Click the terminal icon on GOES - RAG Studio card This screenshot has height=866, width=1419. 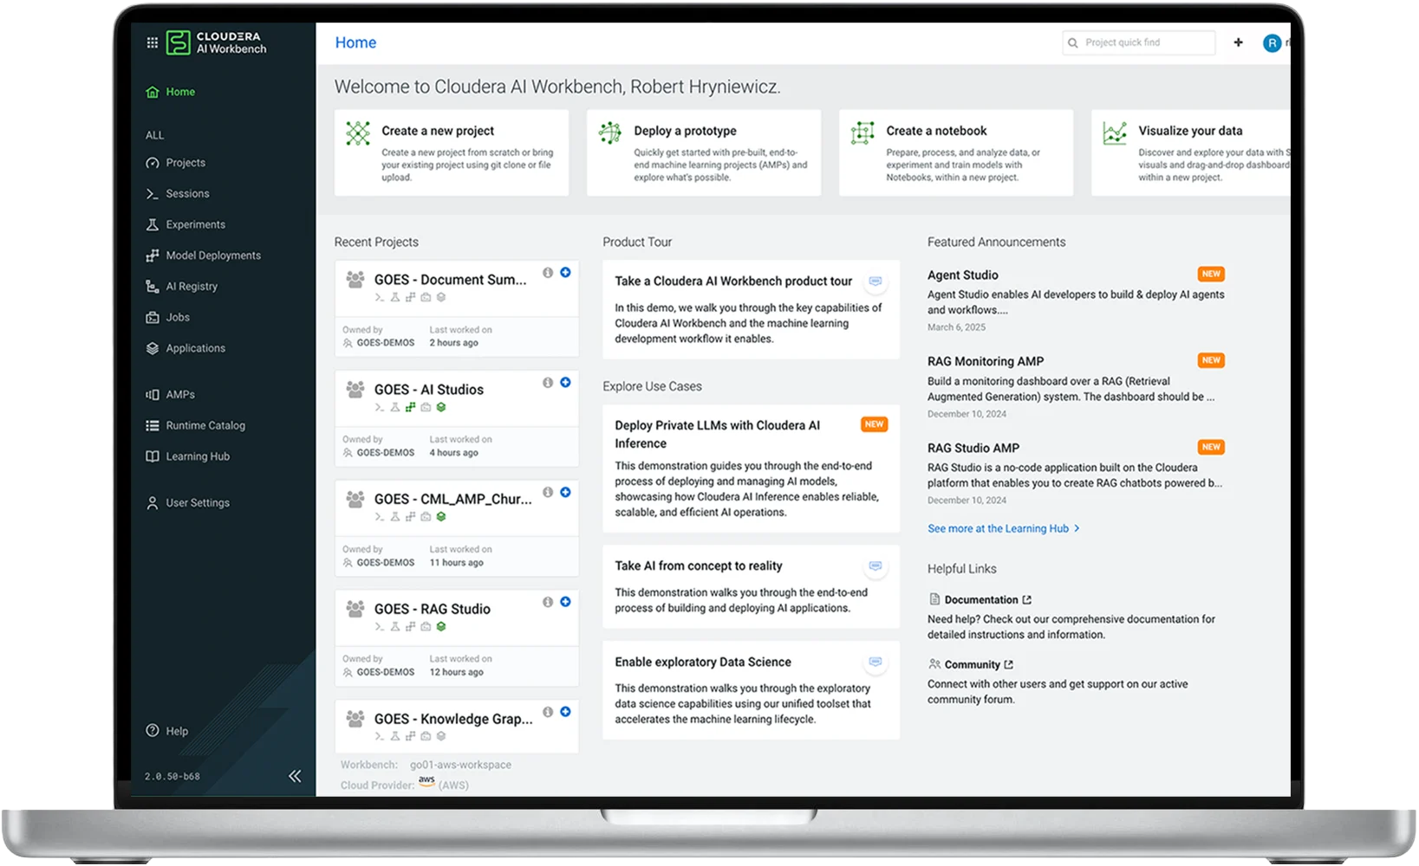coord(379,625)
